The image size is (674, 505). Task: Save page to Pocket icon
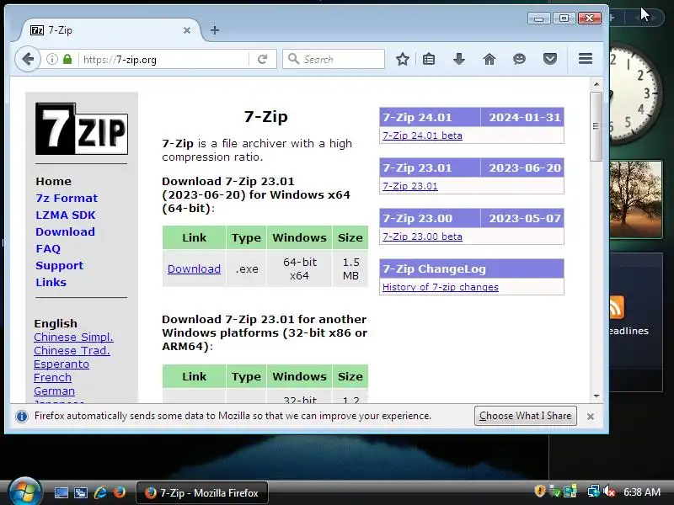(550, 59)
